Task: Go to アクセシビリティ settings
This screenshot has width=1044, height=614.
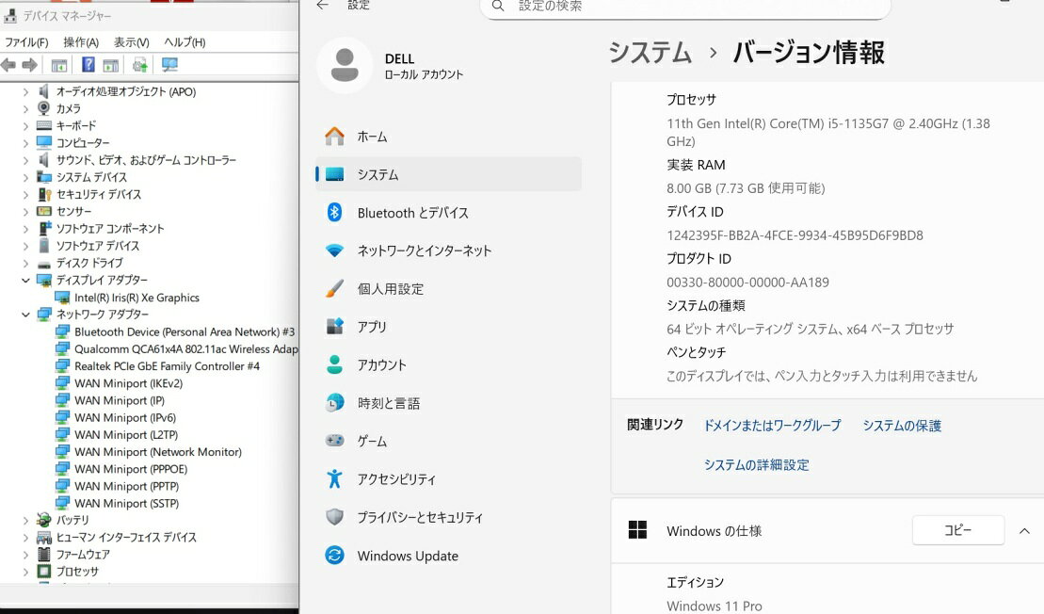Action: (396, 479)
